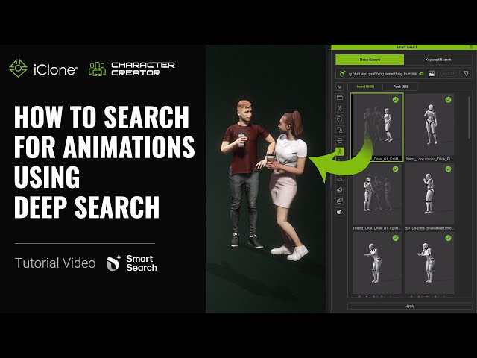Select the highlighted green Motion category icon
Image resolution: width=477 pixels, height=358 pixels.
340,151
